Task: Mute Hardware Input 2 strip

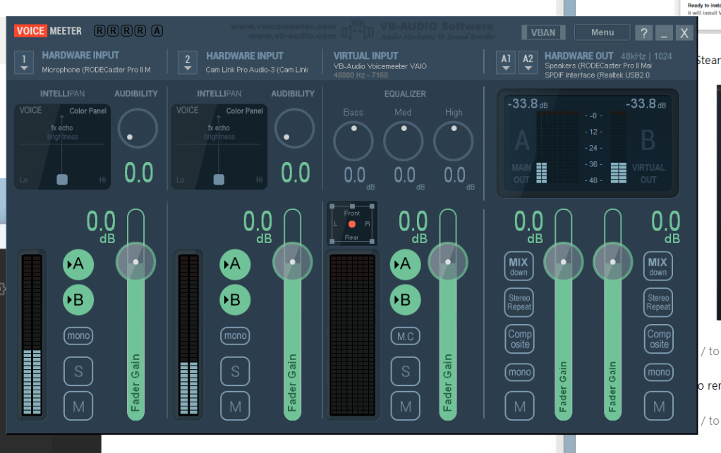Action: point(235,407)
